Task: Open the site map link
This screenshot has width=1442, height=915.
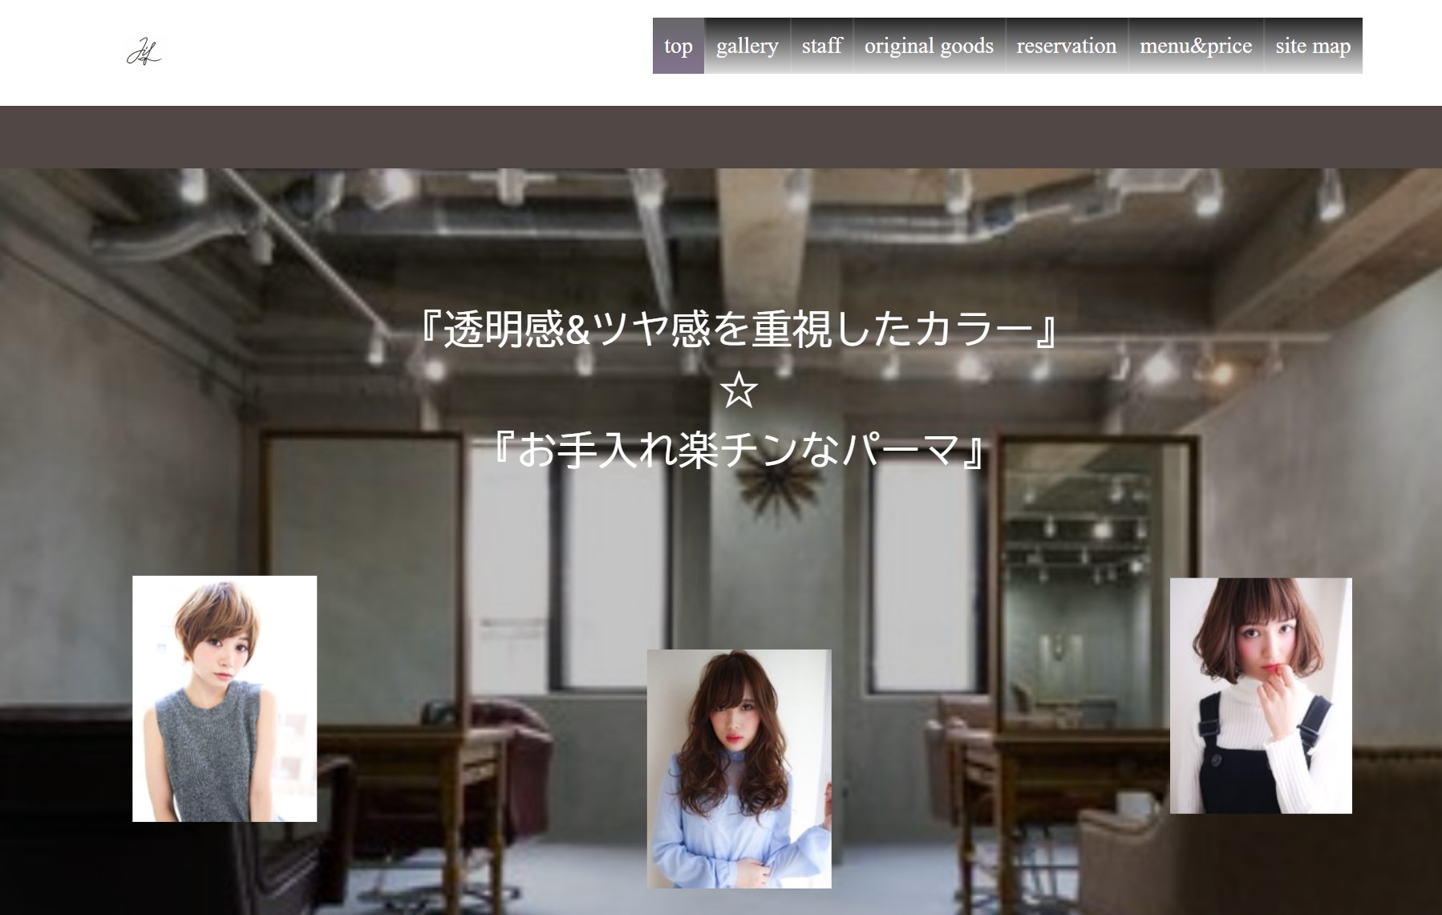Action: [1313, 46]
